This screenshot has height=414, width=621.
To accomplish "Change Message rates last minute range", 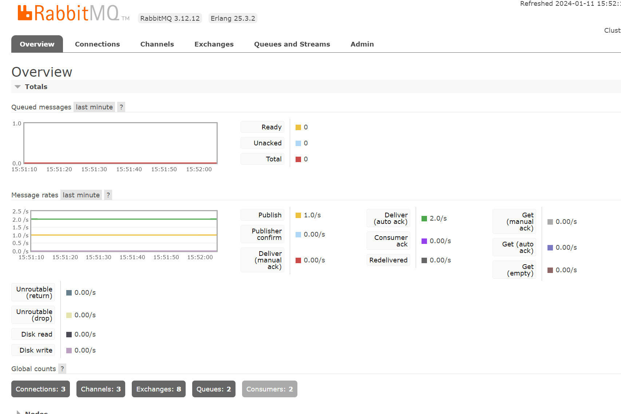I will coord(81,195).
